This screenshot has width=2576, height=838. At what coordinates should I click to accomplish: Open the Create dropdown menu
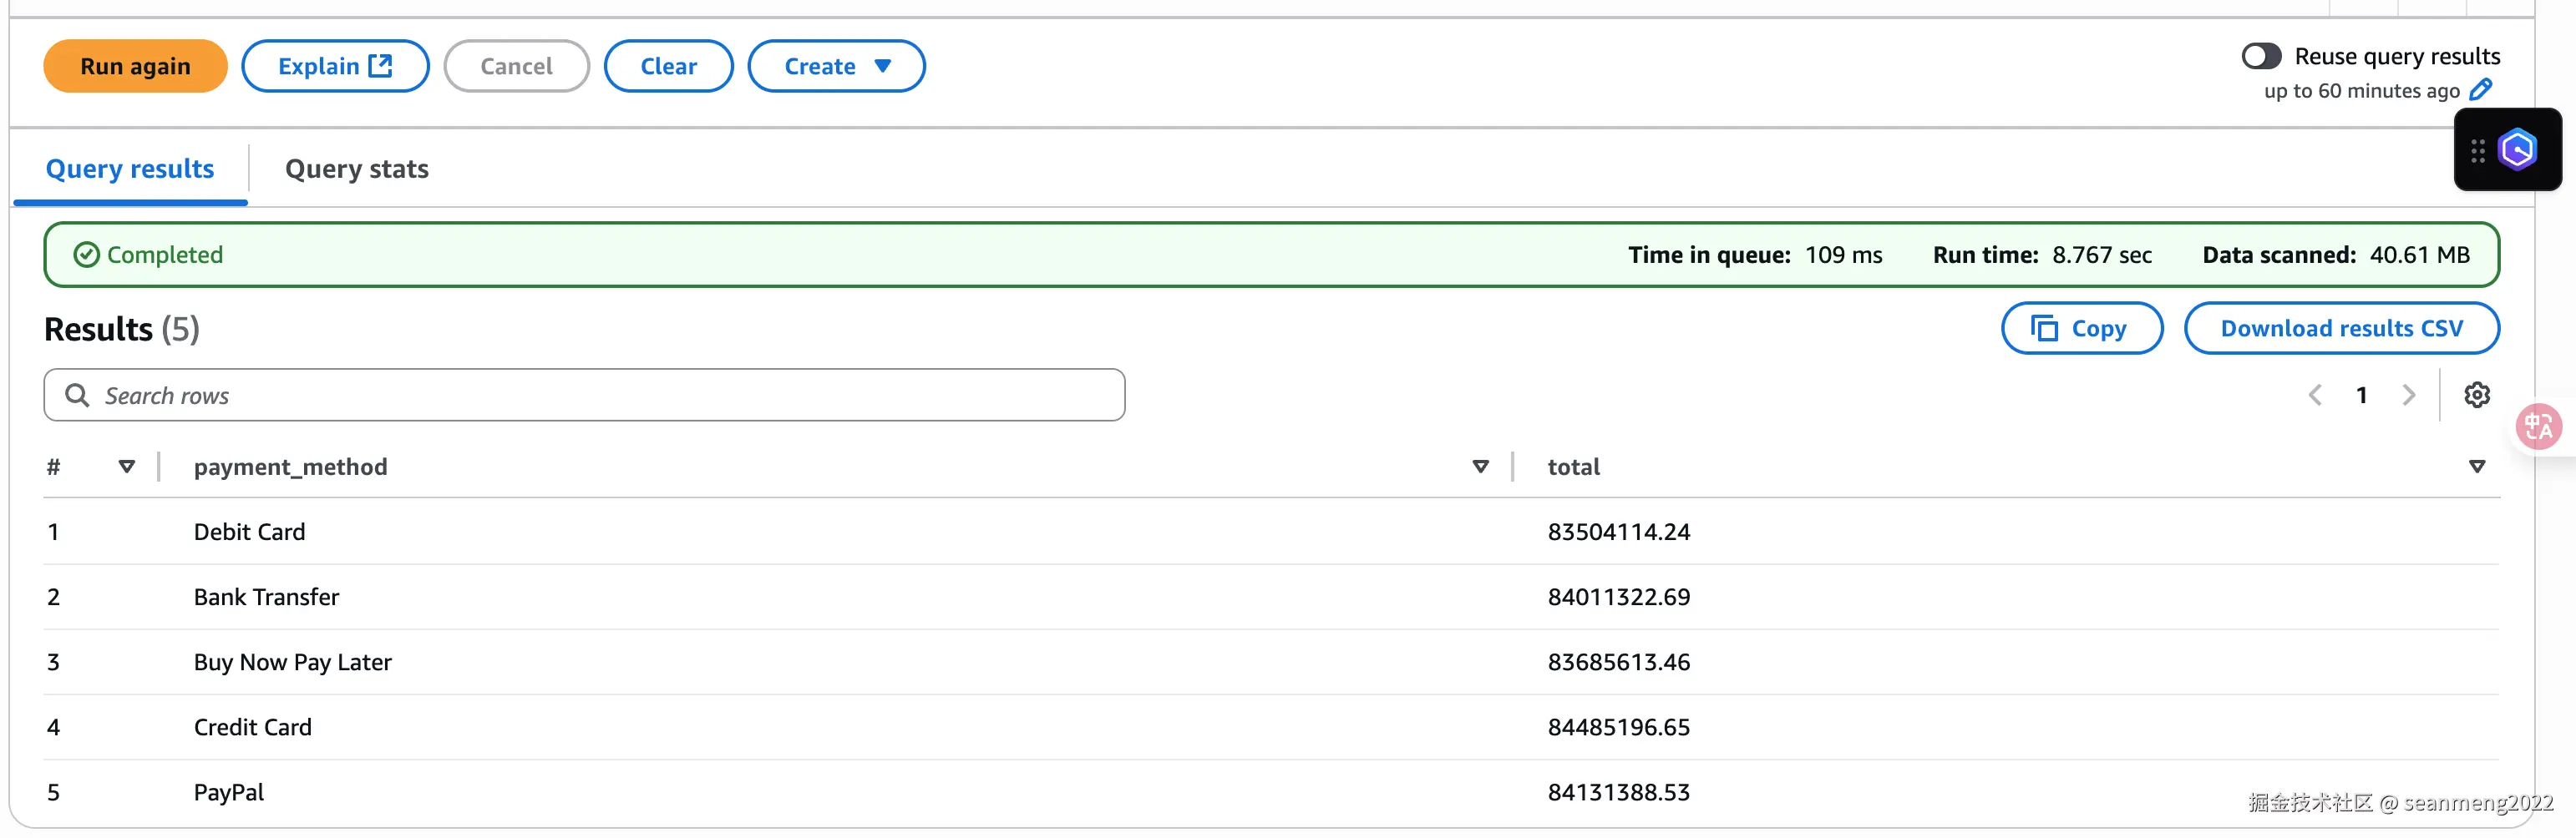click(836, 67)
